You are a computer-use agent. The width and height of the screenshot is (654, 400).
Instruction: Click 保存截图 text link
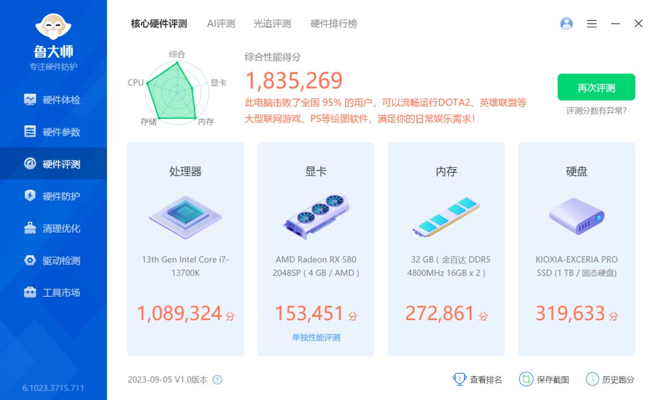pyautogui.click(x=553, y=379)
